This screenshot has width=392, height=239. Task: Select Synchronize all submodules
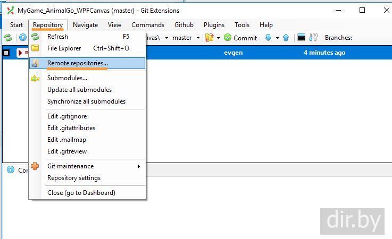[x=87, y=101]
